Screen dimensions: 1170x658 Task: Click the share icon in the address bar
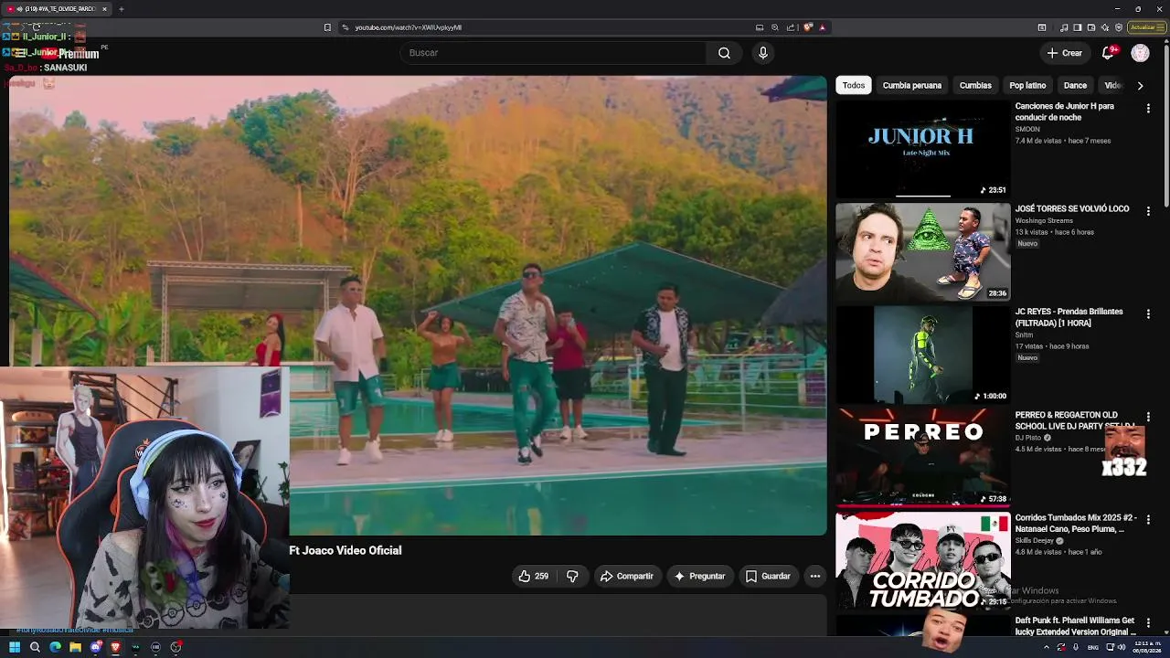tap(791, 27)
